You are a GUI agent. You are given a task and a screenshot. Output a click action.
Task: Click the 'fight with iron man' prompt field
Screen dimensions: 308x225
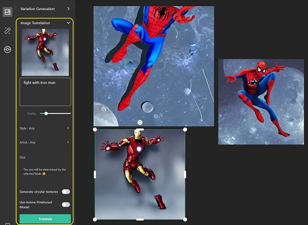coord(45,92)
